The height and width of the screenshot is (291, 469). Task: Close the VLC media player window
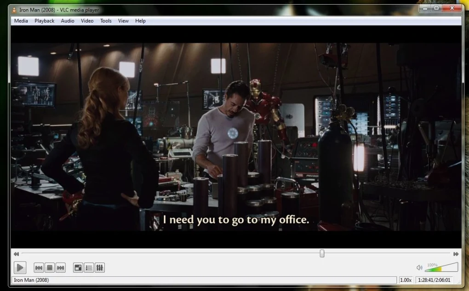pos(452,8)
